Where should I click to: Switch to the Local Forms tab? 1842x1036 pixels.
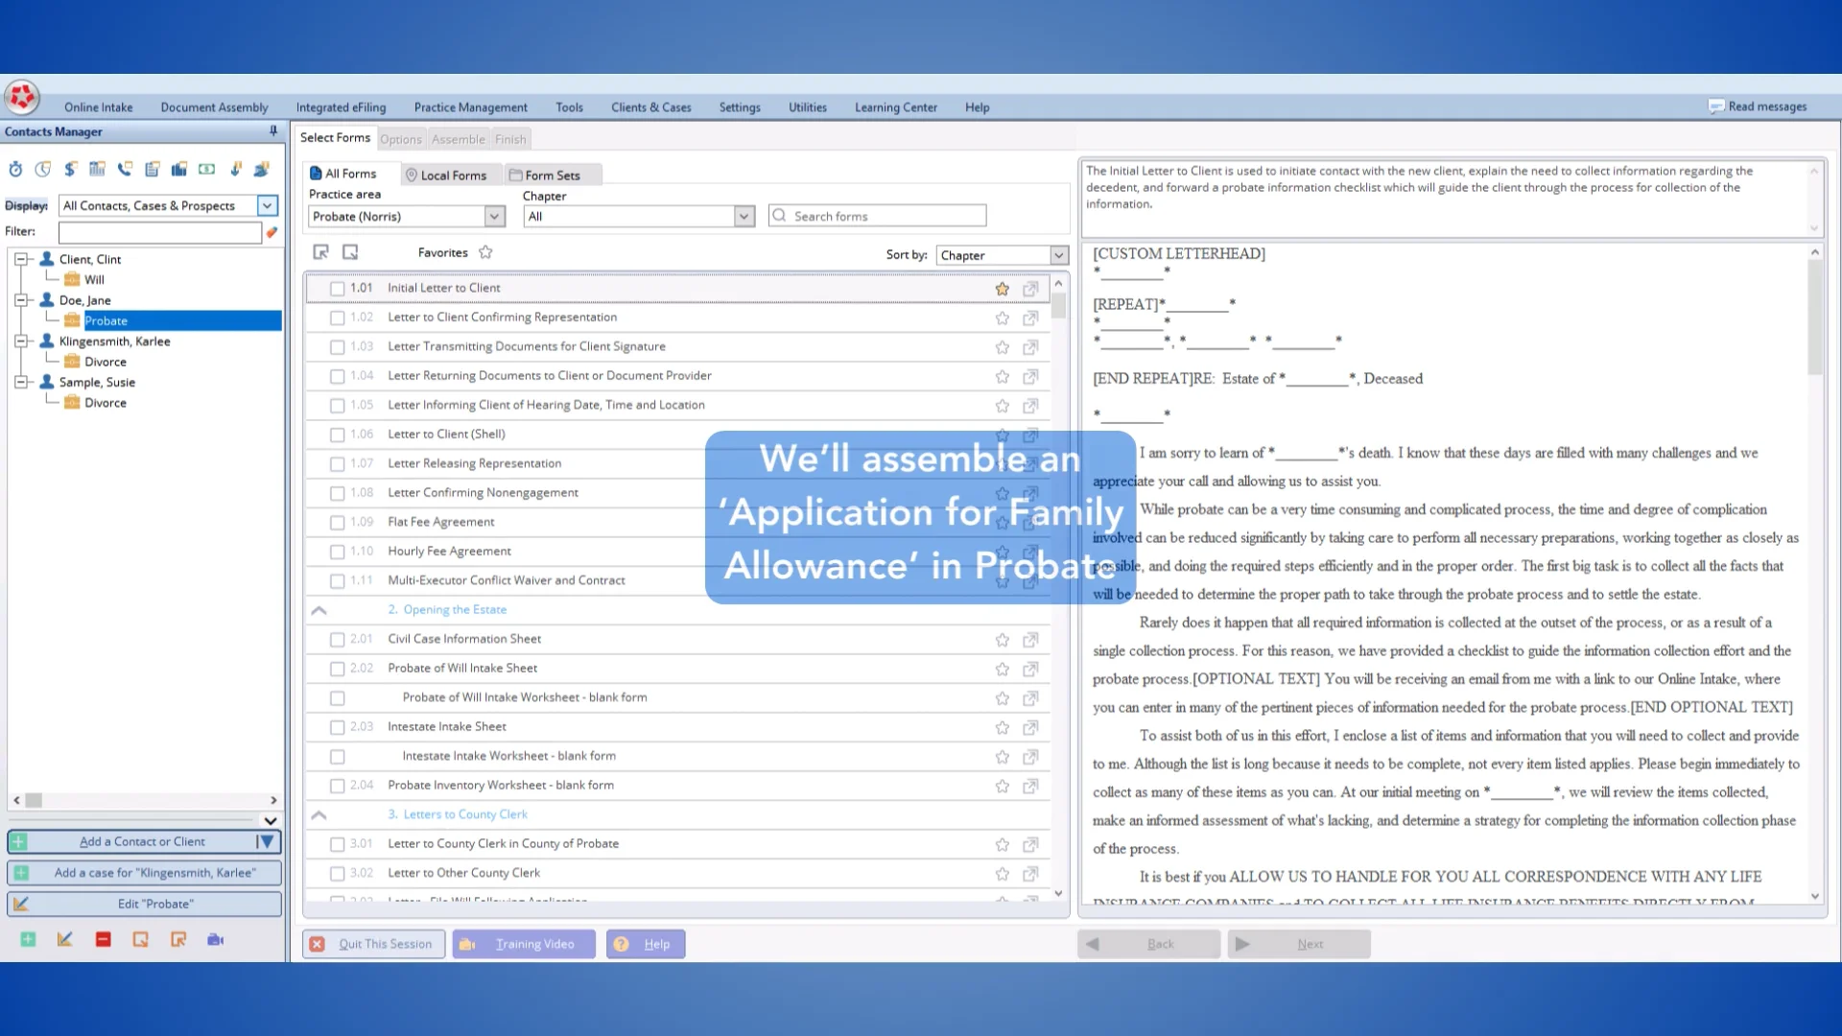point(449,174)
